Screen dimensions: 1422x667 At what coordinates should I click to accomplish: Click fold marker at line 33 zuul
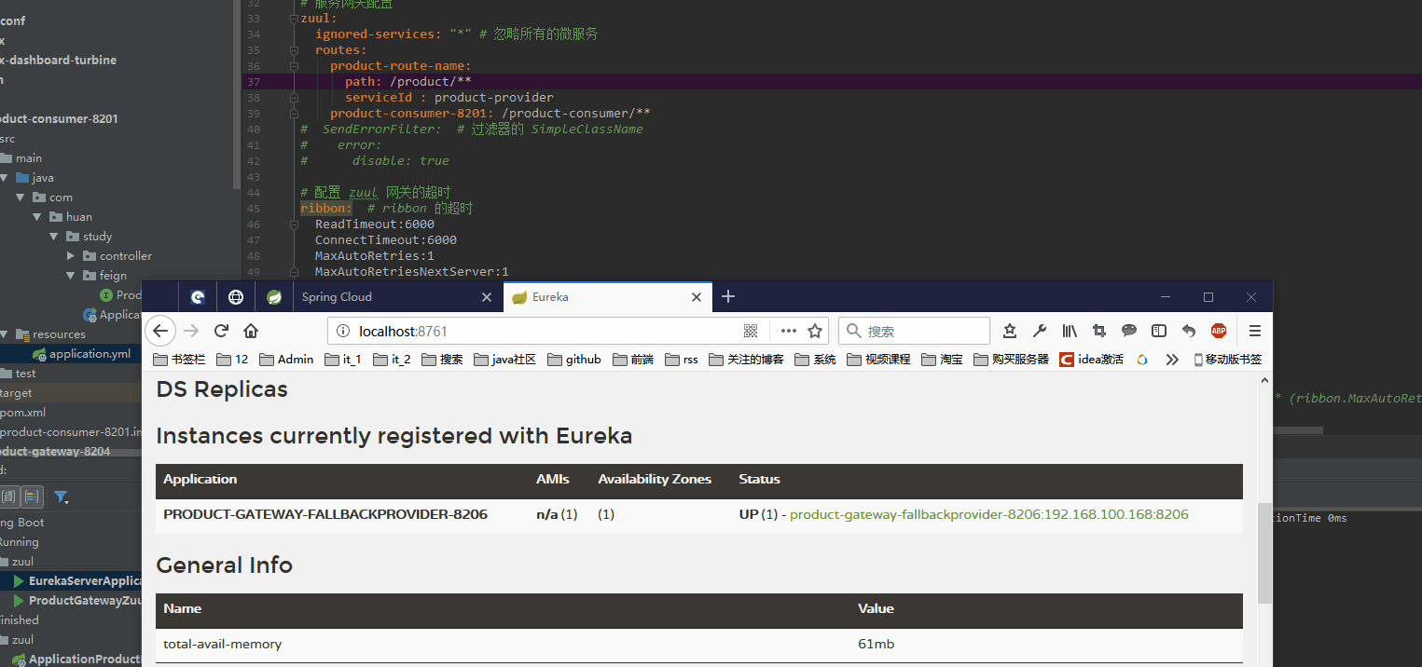click(x=294, y=19)
